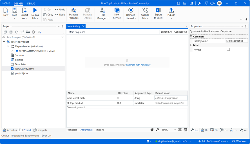Image resolution: width=250 pixels, height=144 pixels.
Task: Toggle the designer Overview icon
Action: [185, 130]
